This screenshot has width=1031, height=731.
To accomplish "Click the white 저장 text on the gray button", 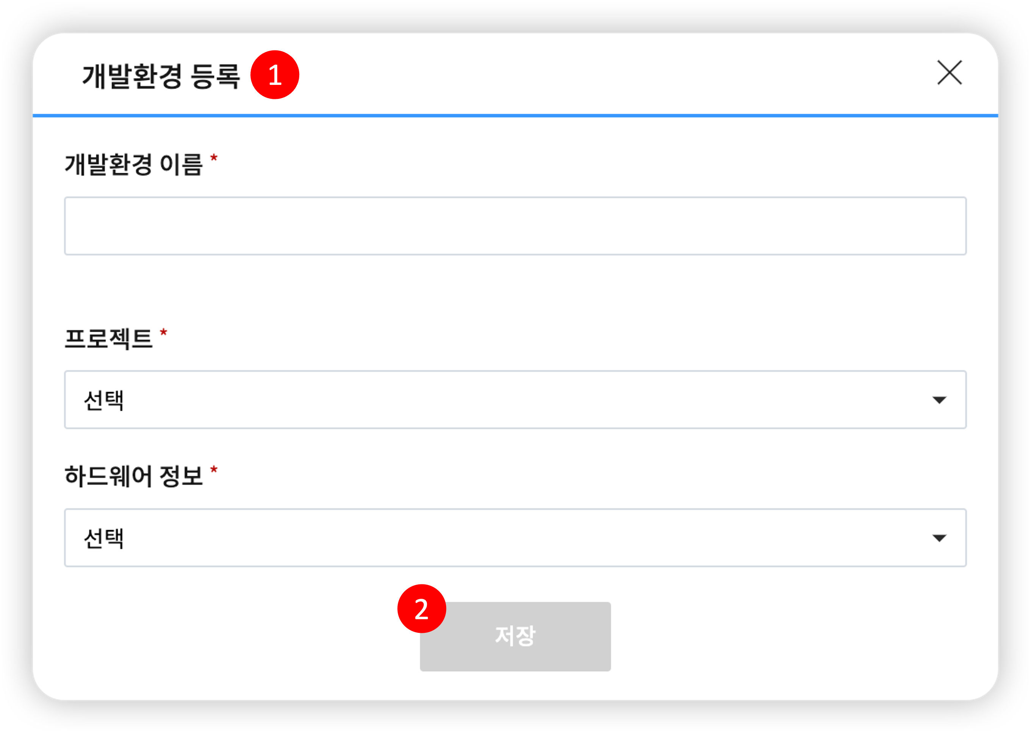I will click(x=515, y=636).
